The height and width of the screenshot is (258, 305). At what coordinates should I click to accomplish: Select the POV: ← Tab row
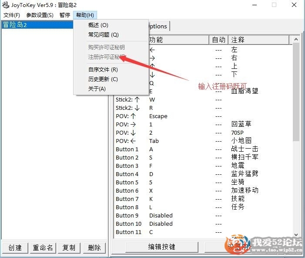202,141
